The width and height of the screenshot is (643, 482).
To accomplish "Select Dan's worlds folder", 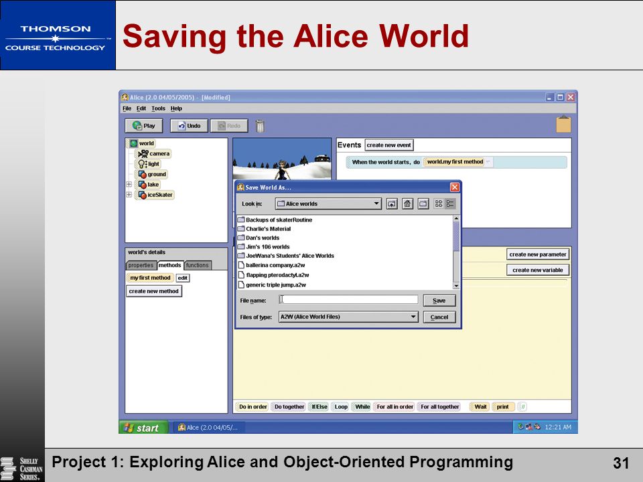I will pos(259,238).
